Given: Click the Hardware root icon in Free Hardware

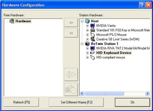Looking at the screenshot, I should click(12, 21).
